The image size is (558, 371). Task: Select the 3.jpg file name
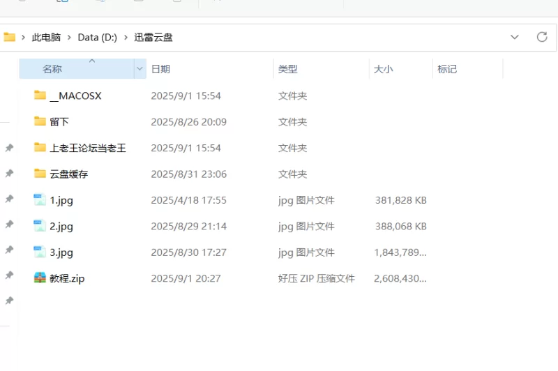[61, 252]
